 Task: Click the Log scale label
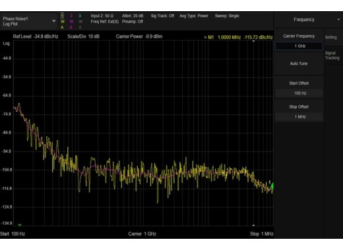pos(6,43)
